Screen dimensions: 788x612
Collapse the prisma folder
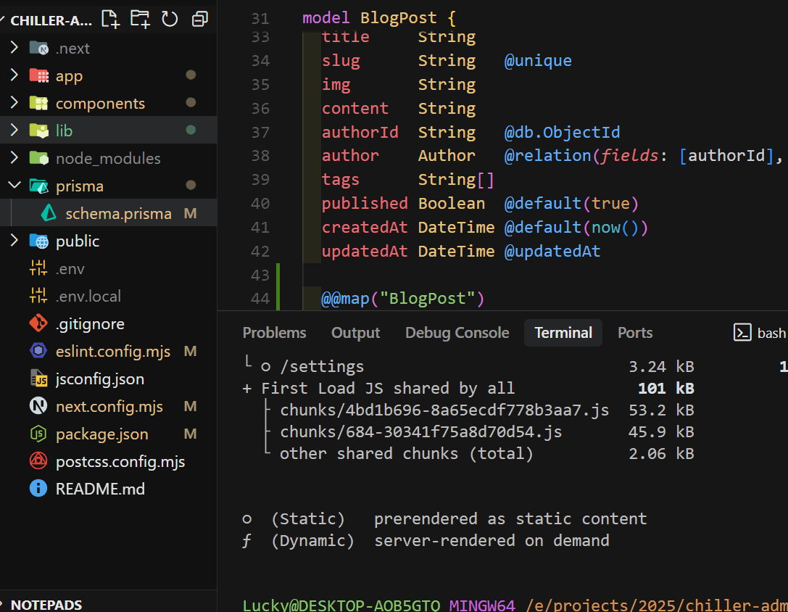click(x=79, y=186)
